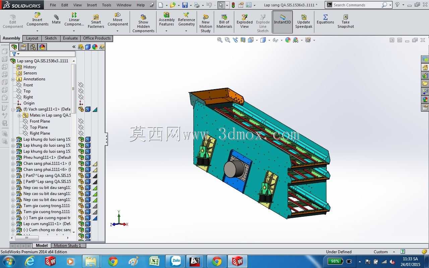Toggle hide/show for (-) Tam gia cuong ngoai
Screen dimensions: 429x268
[x=81, y=218]
